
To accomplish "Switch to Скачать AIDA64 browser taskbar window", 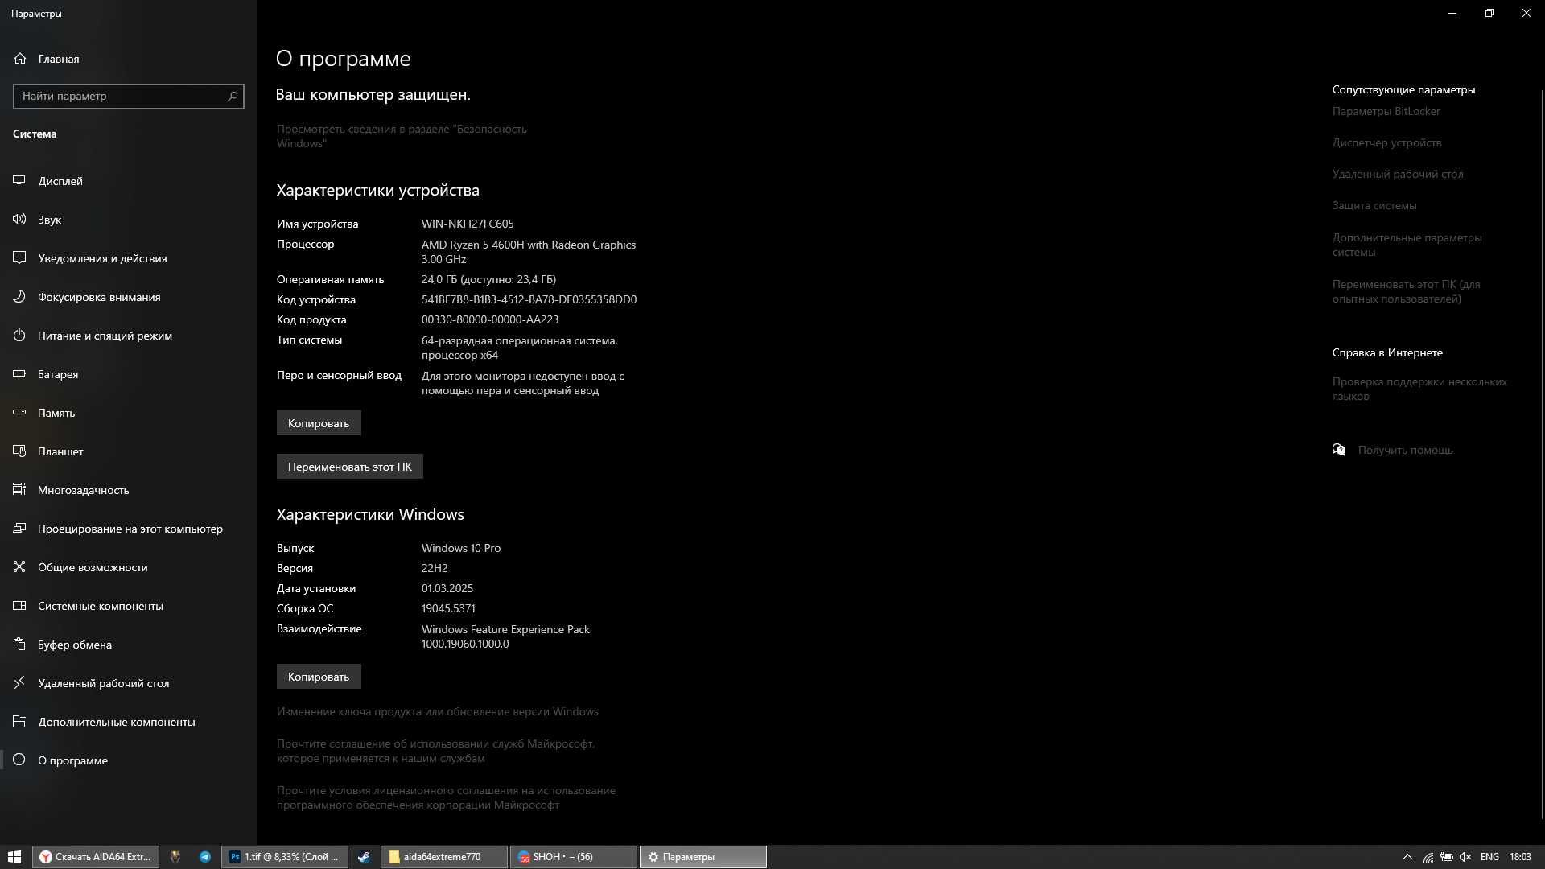I will coord(95,857).
